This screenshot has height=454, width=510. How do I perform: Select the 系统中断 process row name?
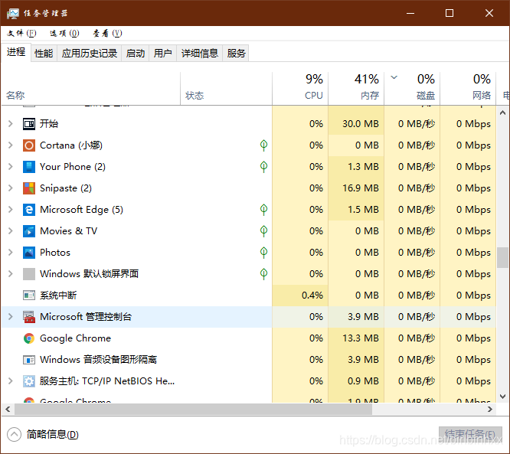pyautogui.click(x=58, y=296)
